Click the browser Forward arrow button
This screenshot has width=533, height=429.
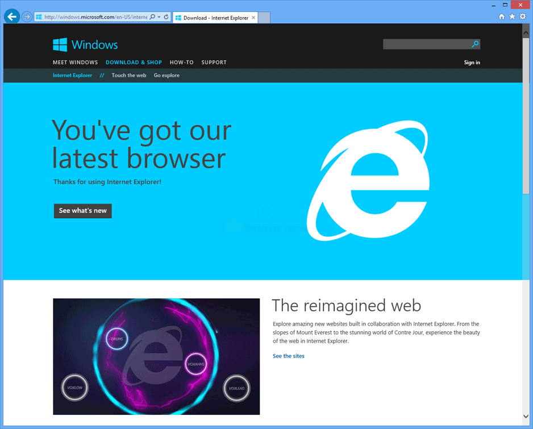click(27, 16)
